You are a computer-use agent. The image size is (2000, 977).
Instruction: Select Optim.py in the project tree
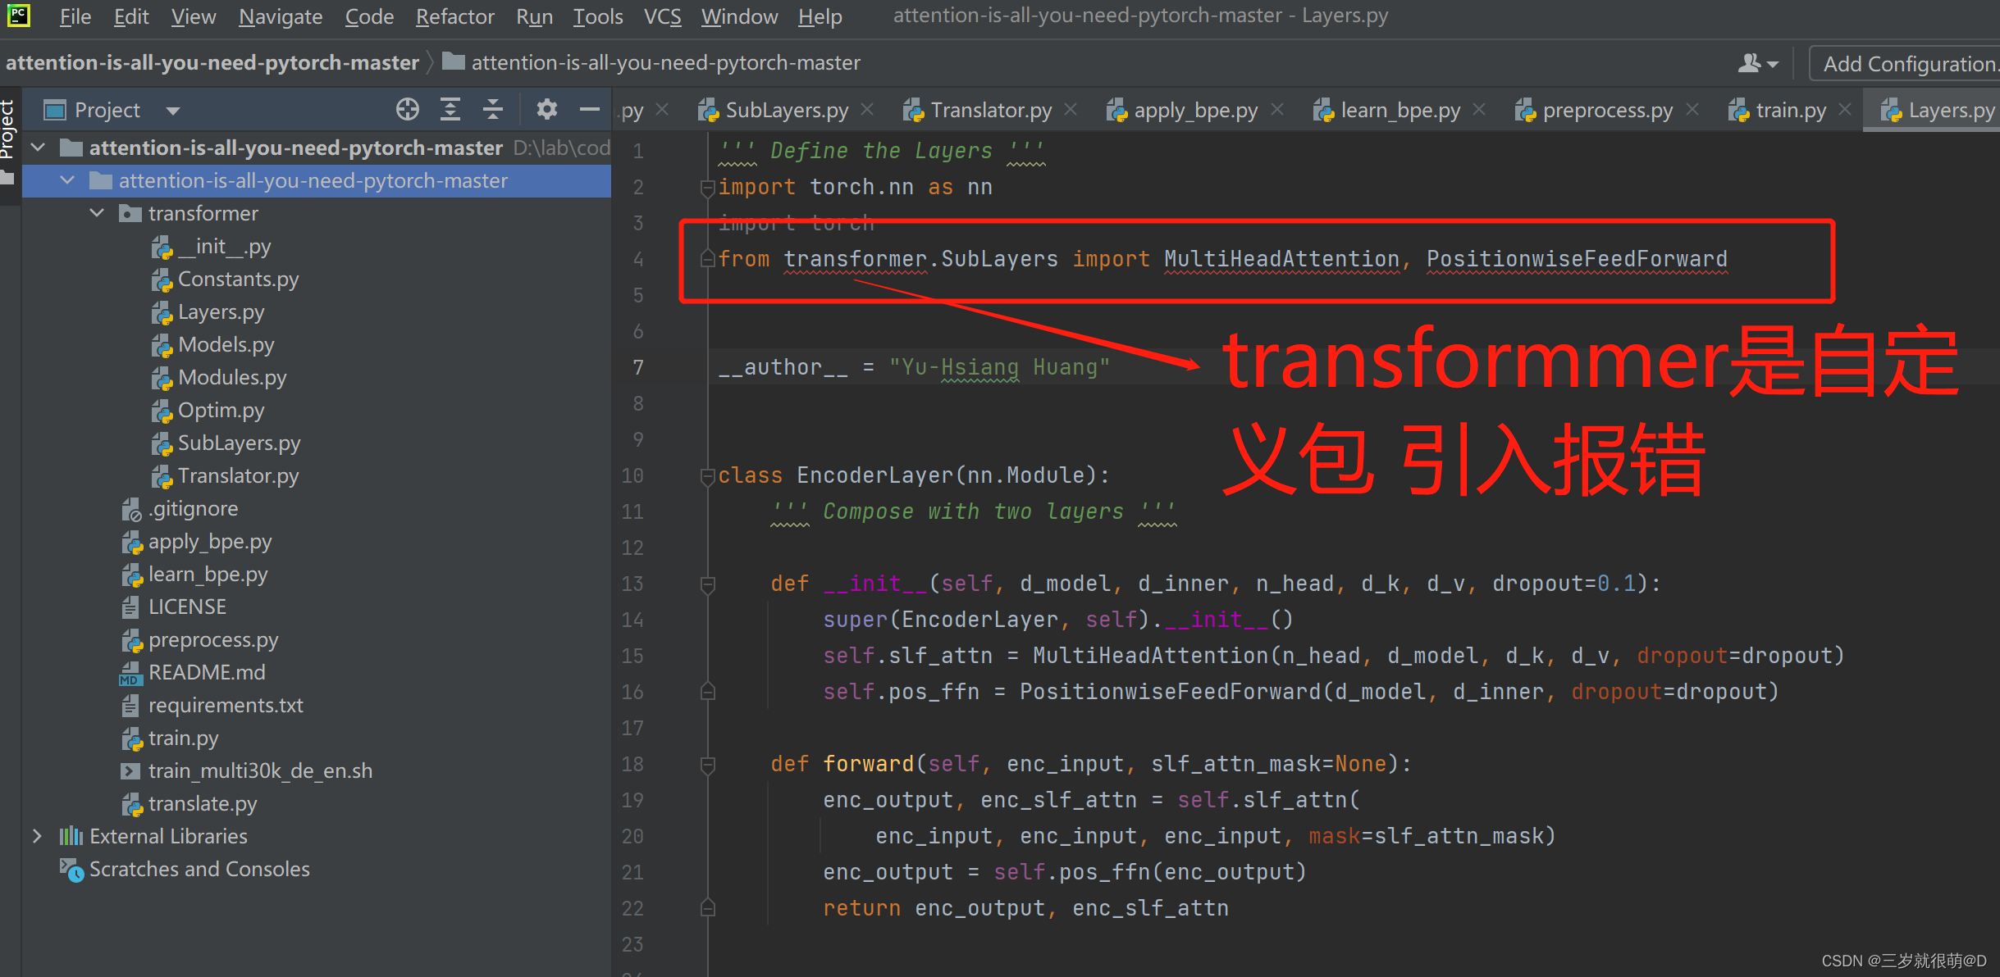pyautogui.click(x=208, y=410)
